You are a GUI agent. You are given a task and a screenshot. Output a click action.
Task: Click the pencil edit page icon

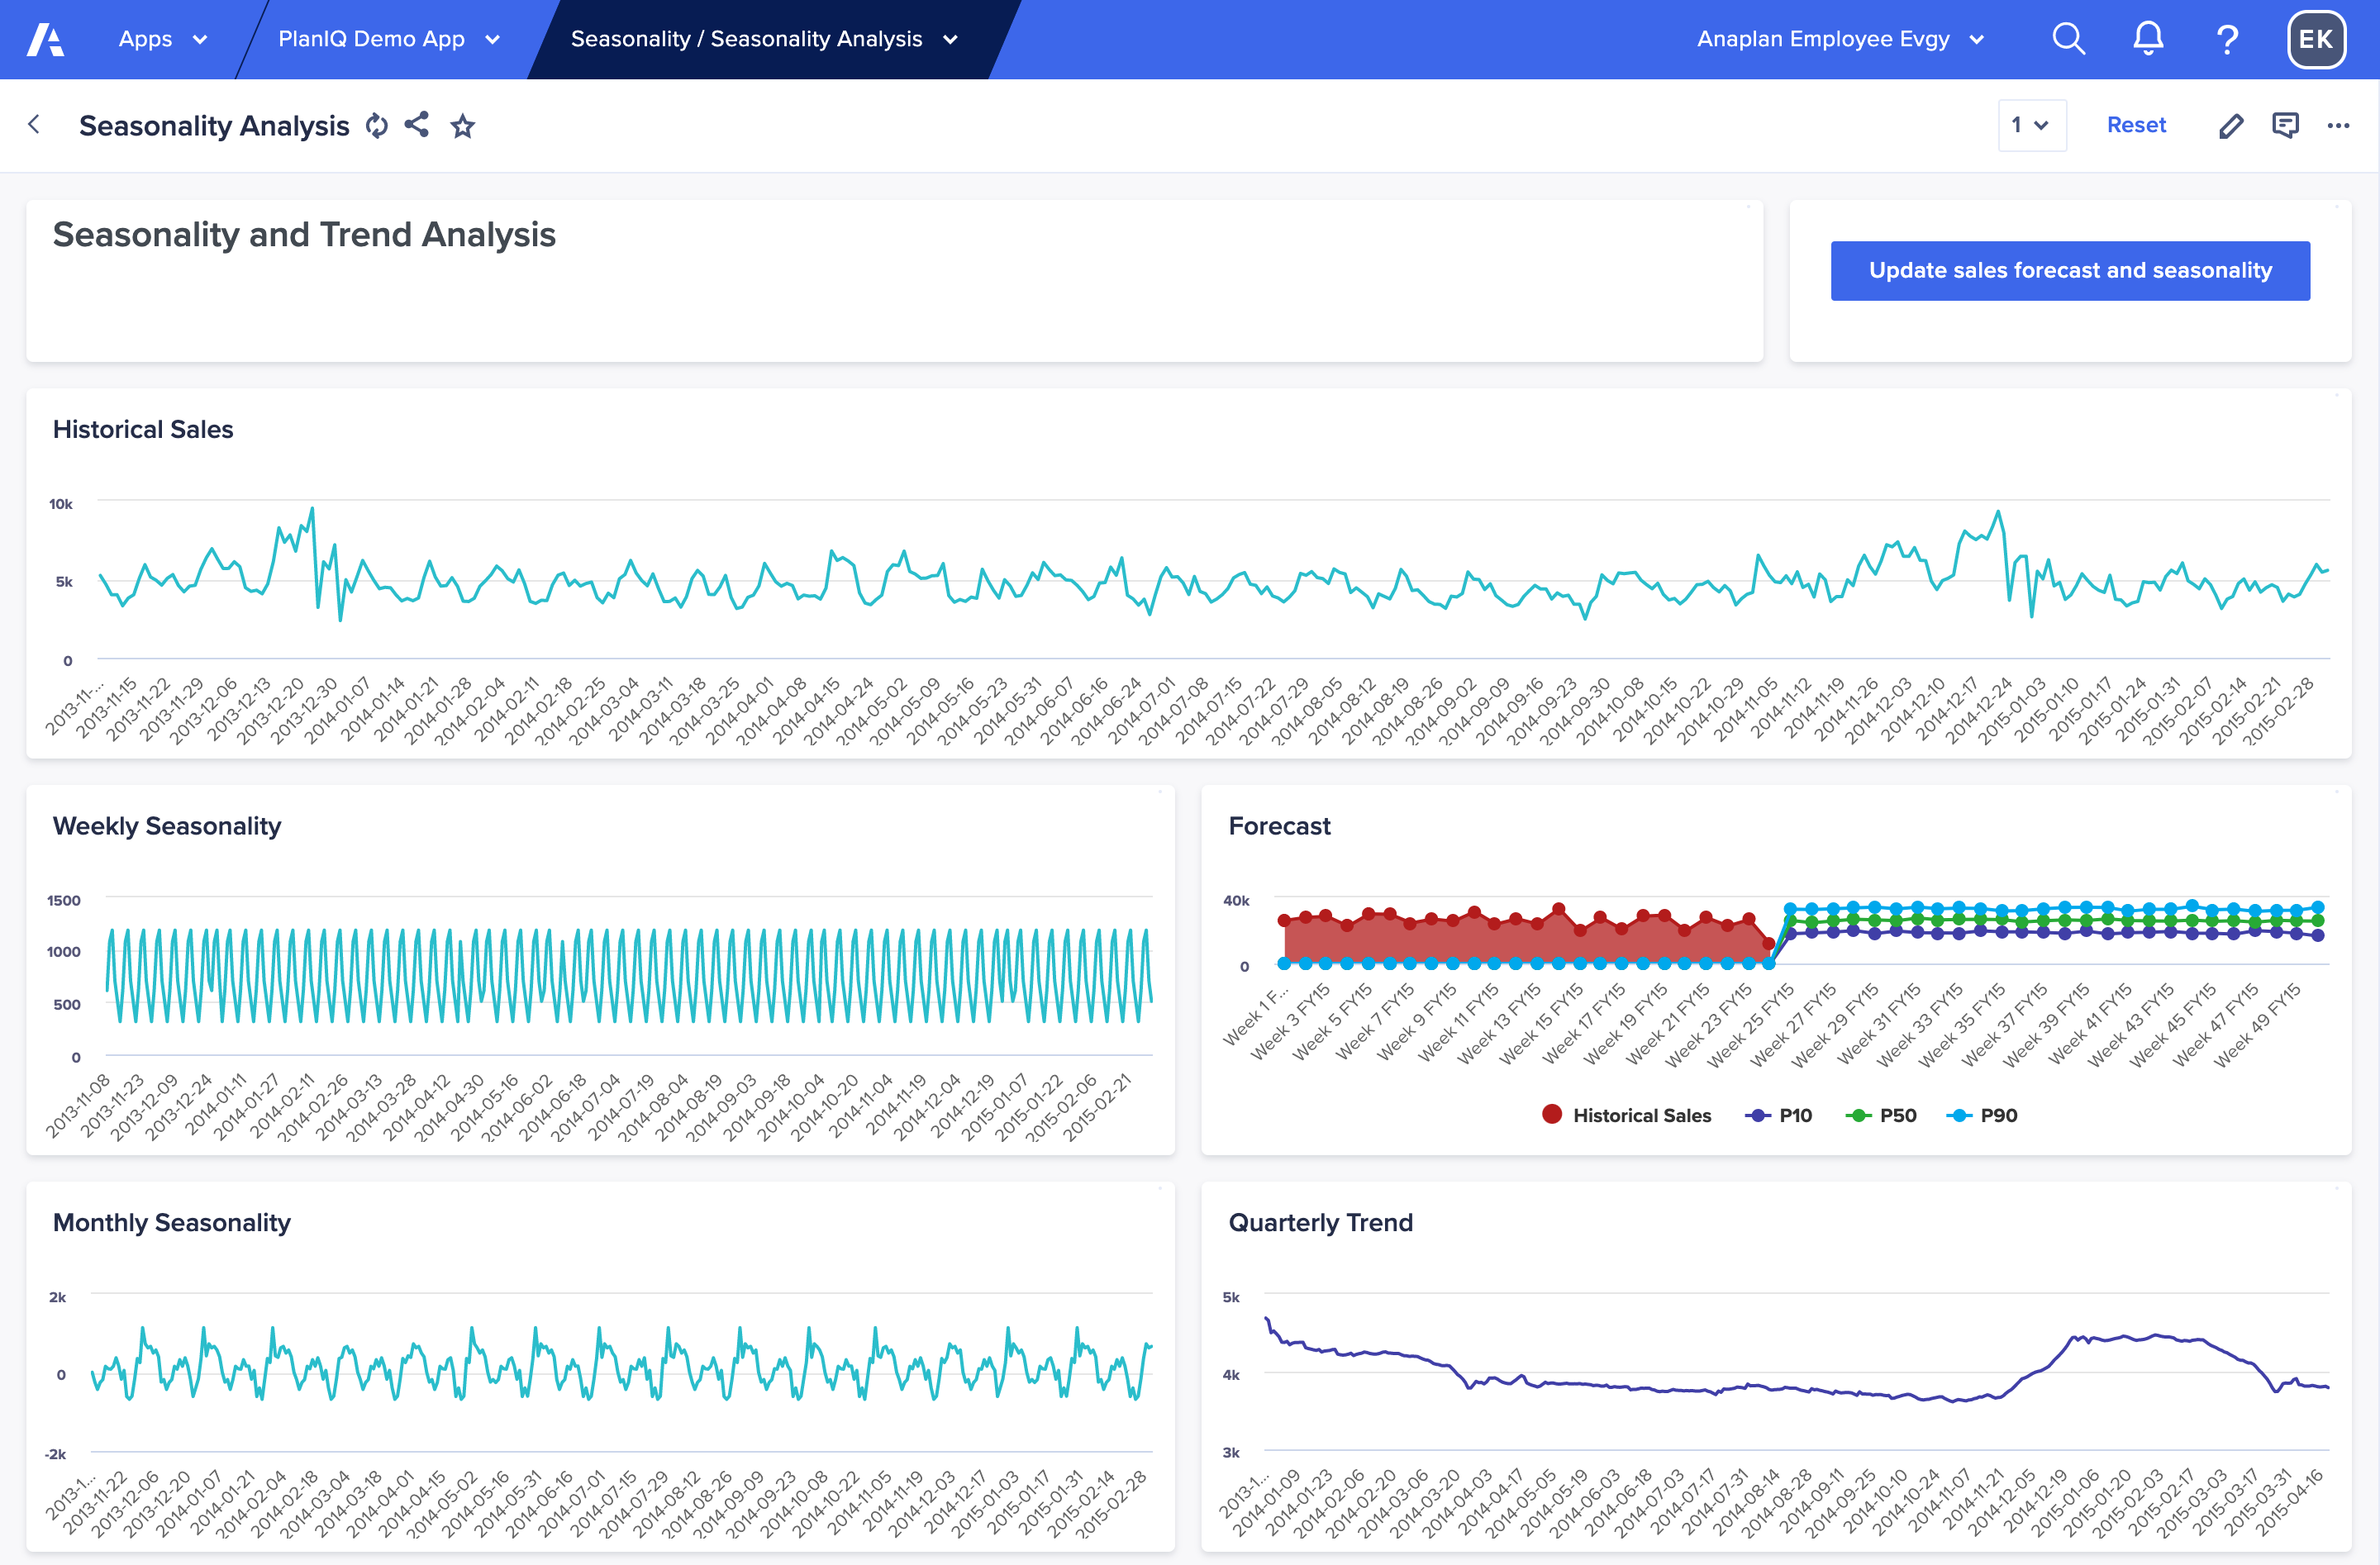coord(2231,126)
